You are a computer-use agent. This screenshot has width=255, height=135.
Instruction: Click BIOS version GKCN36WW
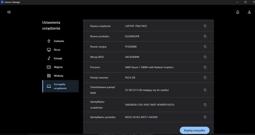pos(132,57)
